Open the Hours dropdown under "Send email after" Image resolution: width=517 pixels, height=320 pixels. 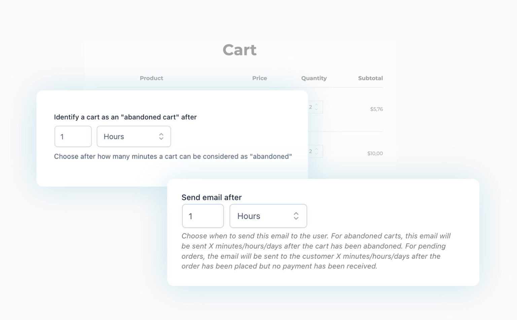[268, 216]
